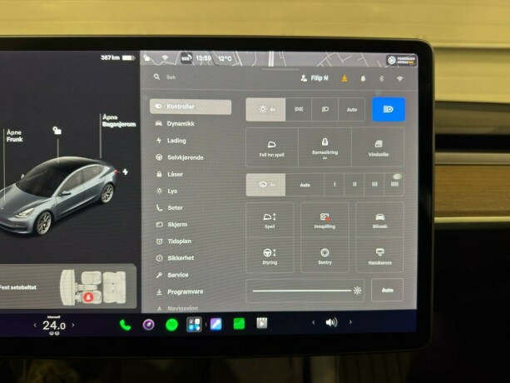Set display brightness to Auto
This screenshot has height=383, width=510.
click(x=387, y=290)
